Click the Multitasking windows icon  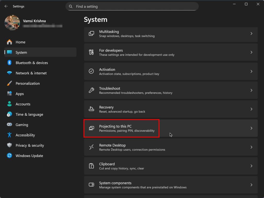click(92, 34)
